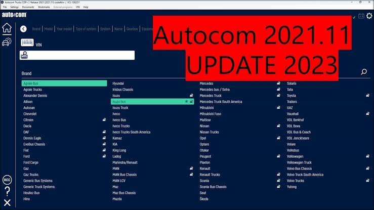Click the X close icon in the sidebar

coord(7,203)
